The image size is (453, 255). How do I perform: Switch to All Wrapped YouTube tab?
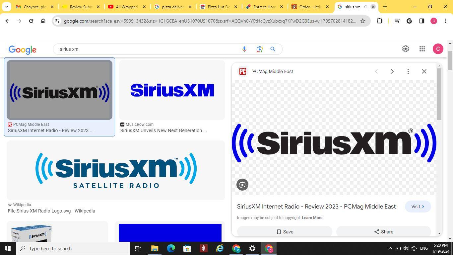126,7
